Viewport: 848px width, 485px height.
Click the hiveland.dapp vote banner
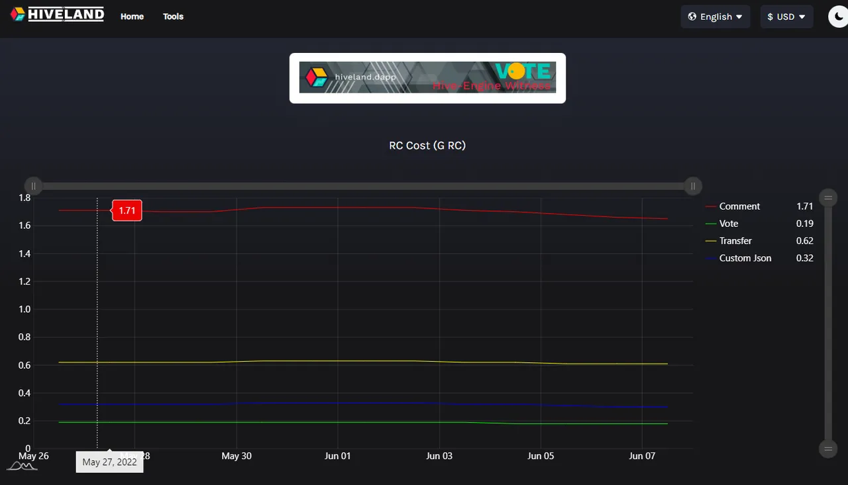coord(427,77)
